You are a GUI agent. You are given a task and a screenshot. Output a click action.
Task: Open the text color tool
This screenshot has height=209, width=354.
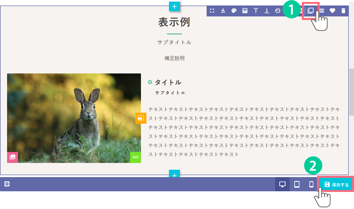(x=223, y=11)
